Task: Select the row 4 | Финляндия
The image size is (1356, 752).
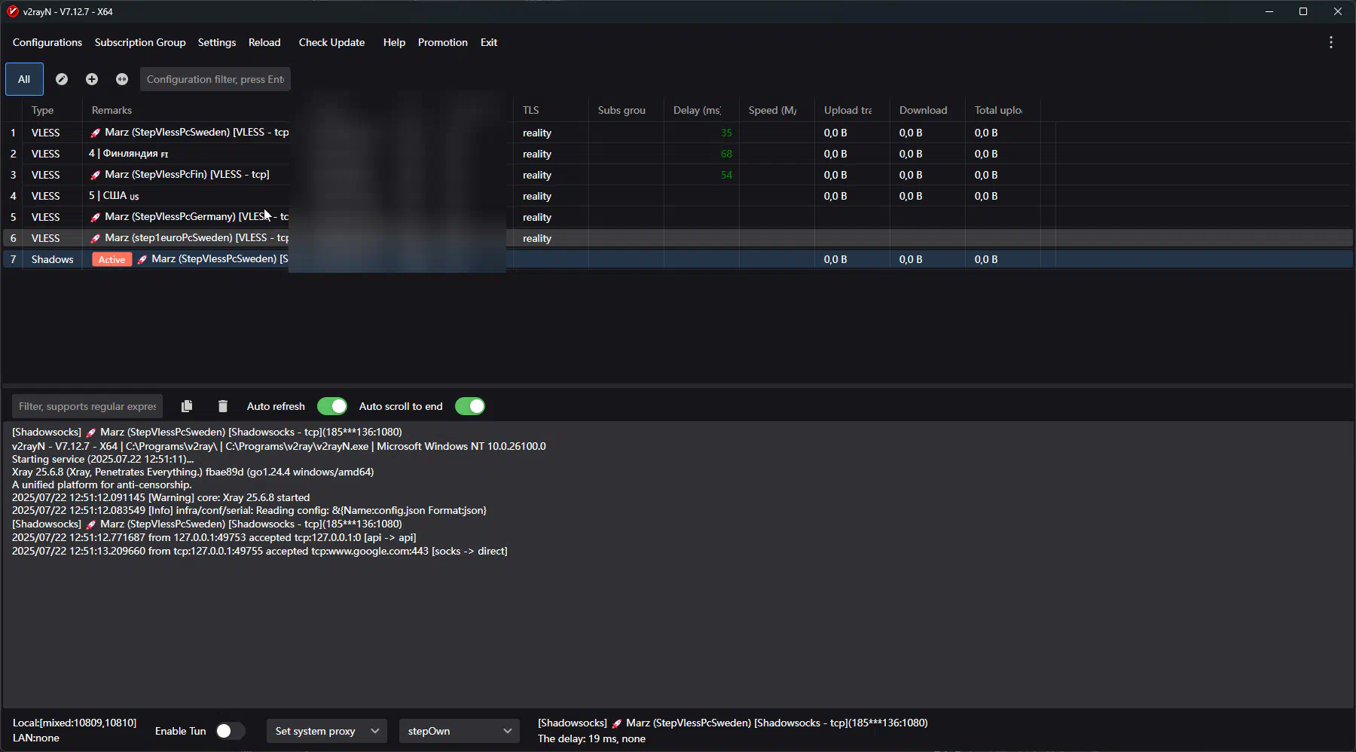Action: click(678, 154)
